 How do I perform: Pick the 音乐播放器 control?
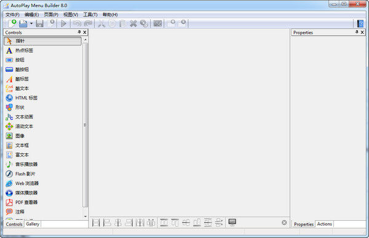coord(42,164)
